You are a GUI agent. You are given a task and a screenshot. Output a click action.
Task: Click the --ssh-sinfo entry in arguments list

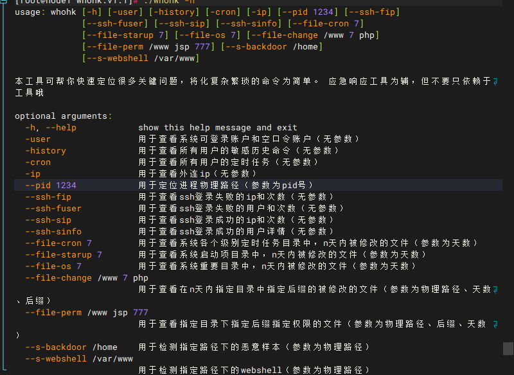pos(53,232)
